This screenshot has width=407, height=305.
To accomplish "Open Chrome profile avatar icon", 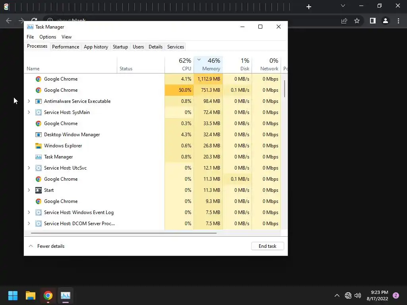I will [386, 21].
